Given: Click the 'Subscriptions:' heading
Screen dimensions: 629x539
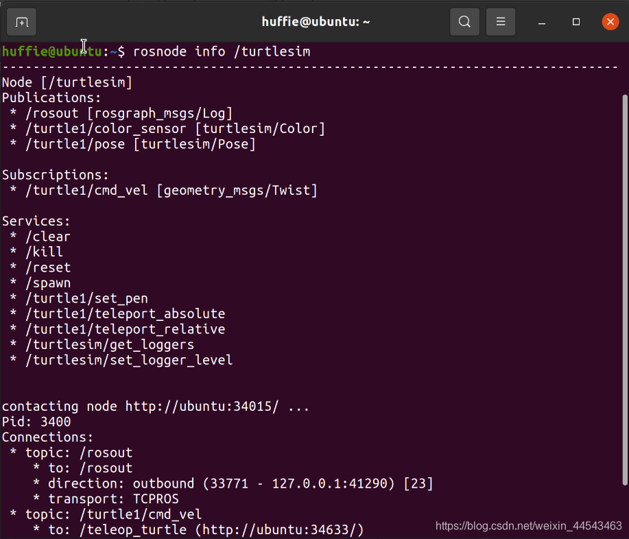Looking at the screenshot, I should pos(56,176).
